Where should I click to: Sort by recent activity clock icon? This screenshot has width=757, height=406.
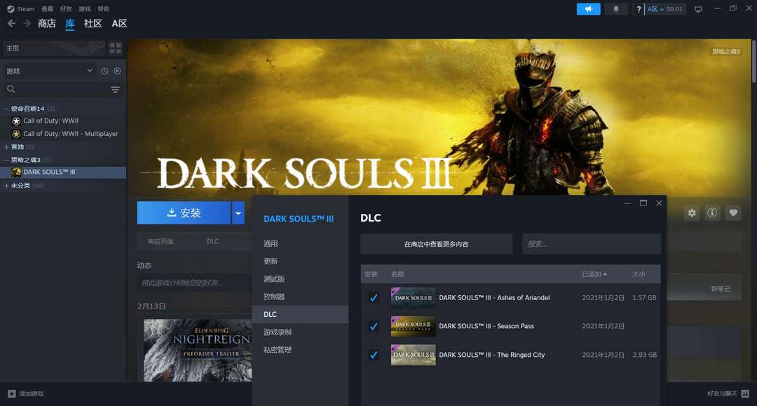[104, 71]
